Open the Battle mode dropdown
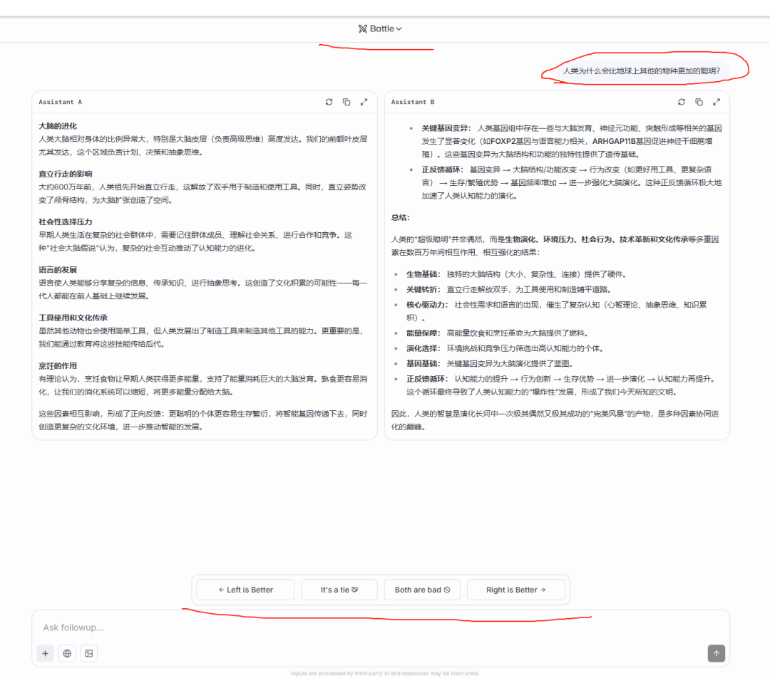770x678 pixels. pos(381,28)
